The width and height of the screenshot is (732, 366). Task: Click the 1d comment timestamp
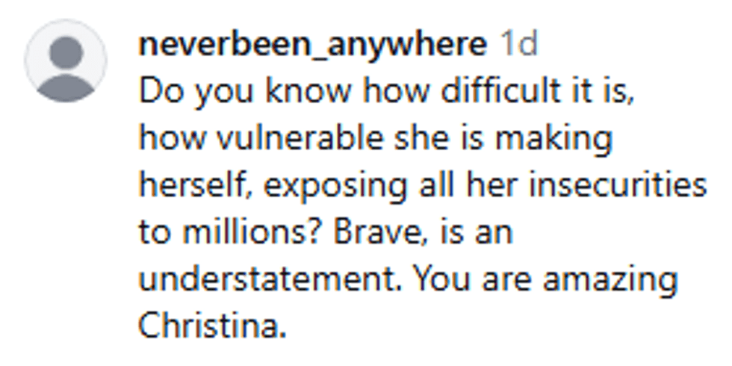click(x=519, y=44)
